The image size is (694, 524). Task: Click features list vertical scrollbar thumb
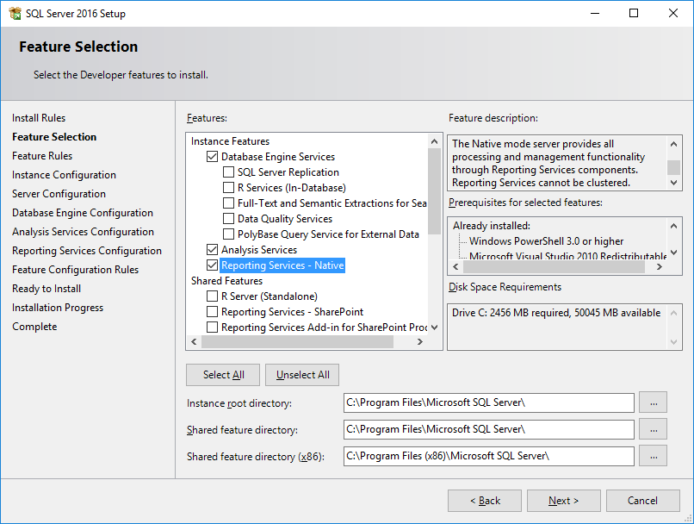tap(434, 191)
